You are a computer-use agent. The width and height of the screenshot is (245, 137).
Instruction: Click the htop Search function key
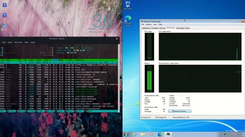pyautogui.click(x=21, y=111)
